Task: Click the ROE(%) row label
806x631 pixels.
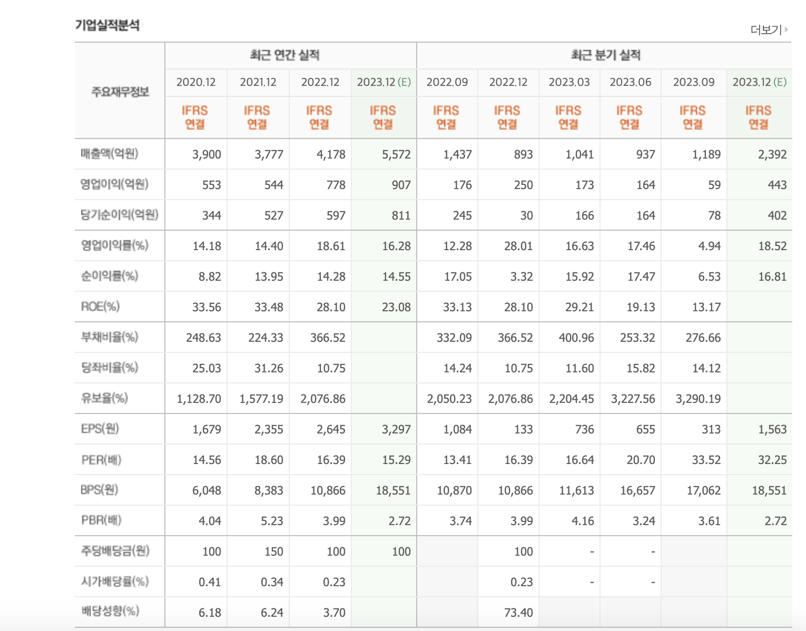Action: [x=100, y=307]
